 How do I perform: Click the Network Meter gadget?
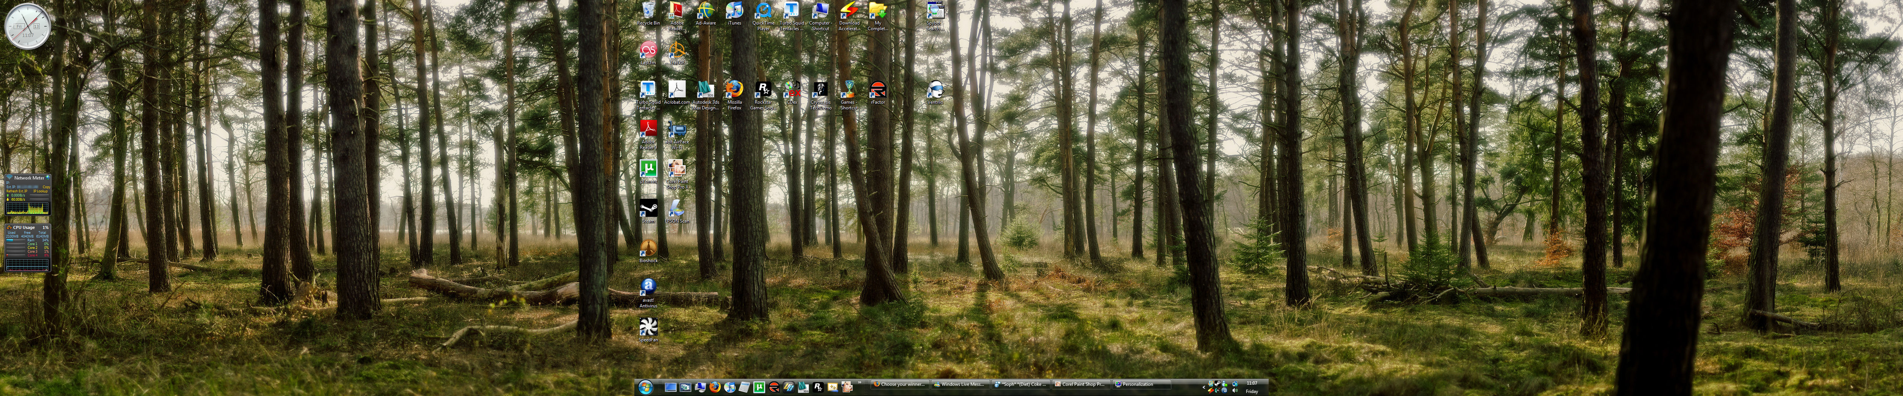point(27,195)
